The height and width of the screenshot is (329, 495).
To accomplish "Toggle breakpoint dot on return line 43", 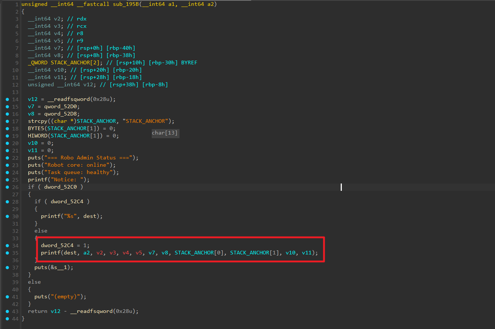I will (x=7, y=311).
